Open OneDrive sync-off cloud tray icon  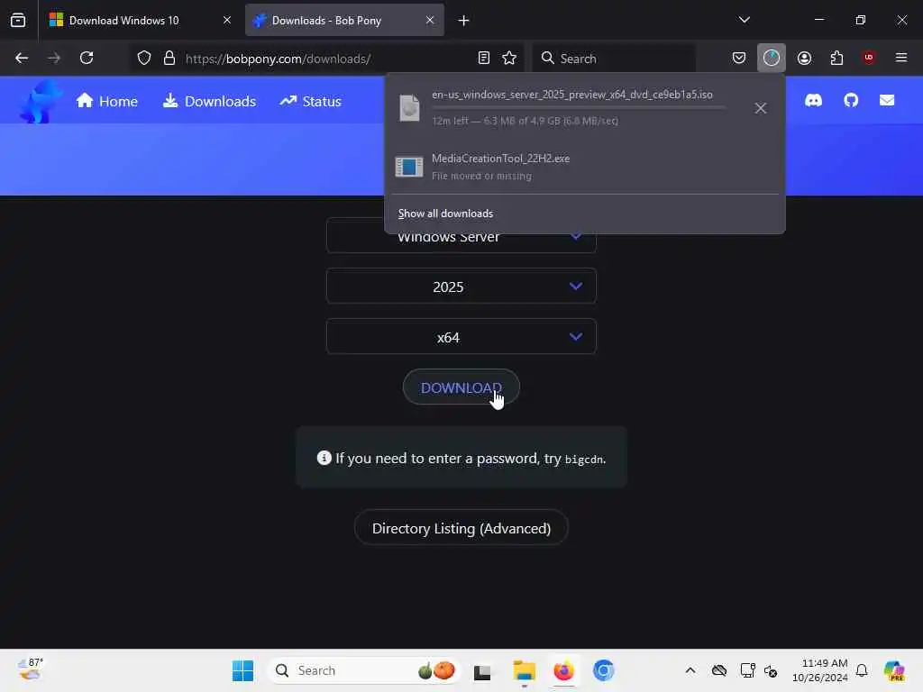pyautogui.click(x=719, y=670)
